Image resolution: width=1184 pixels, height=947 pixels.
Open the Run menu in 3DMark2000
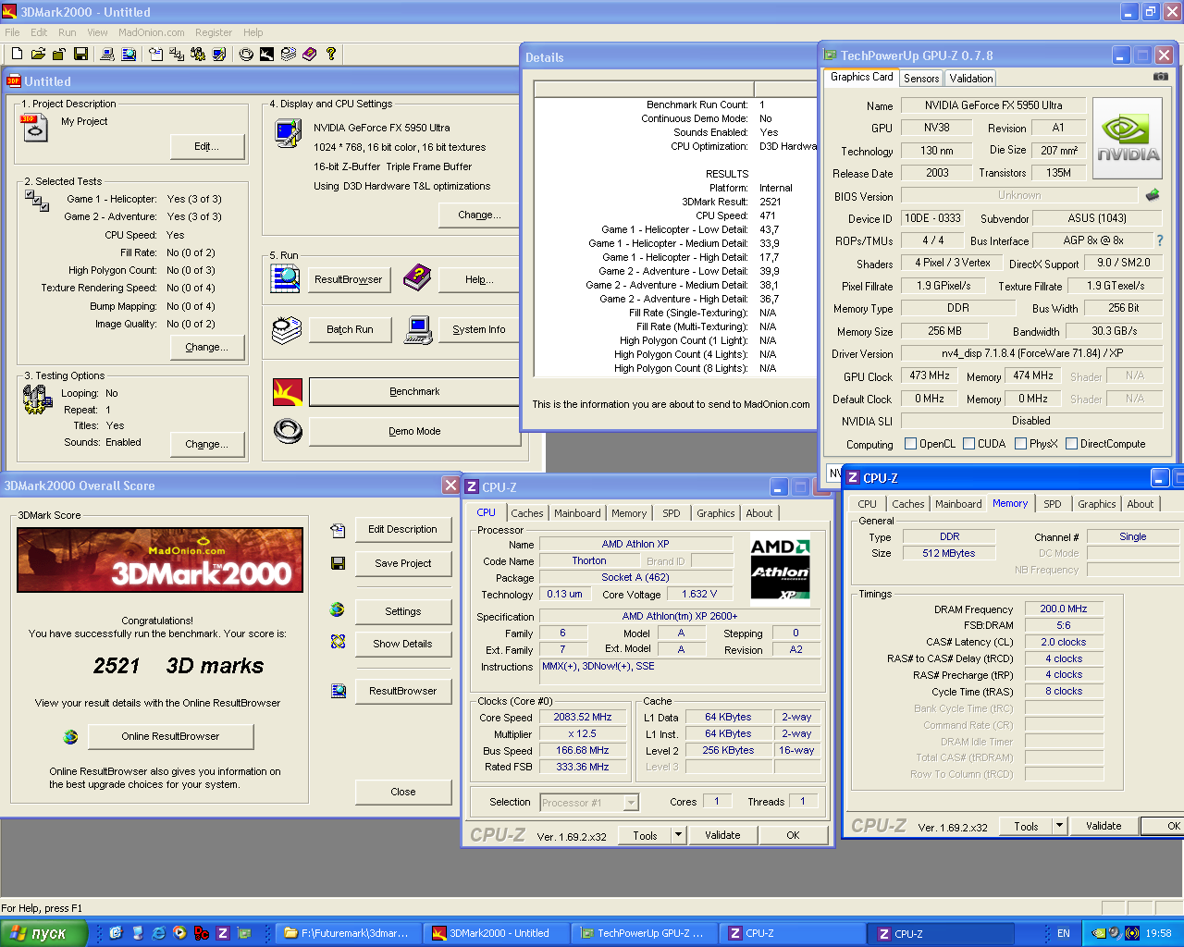(68, 32)
